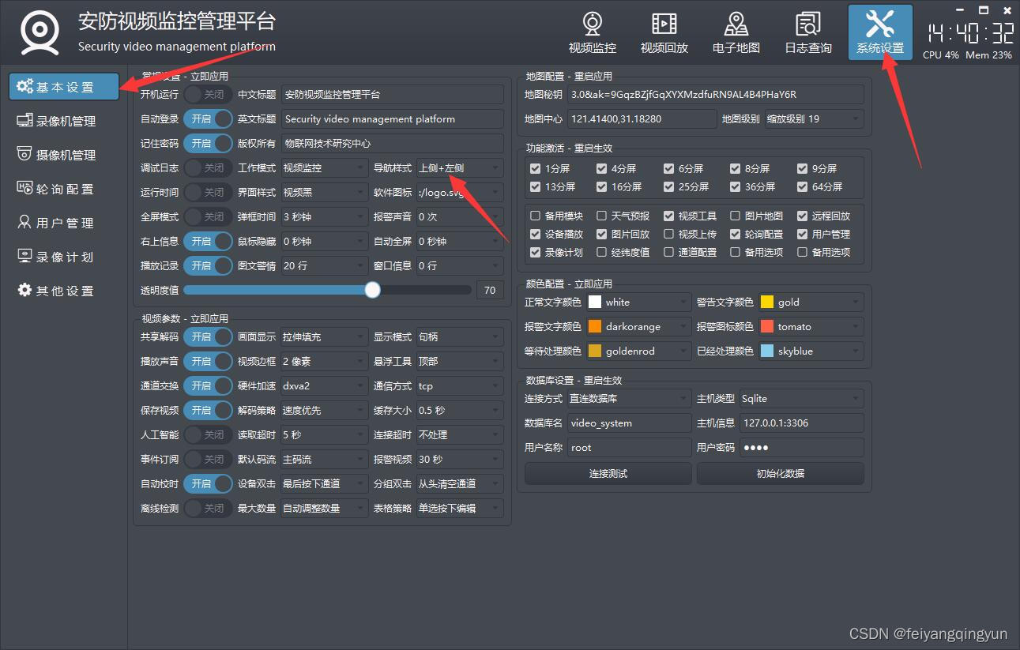Click the CPU 4% usage readout
Viewport: 1020px width, 650px height.
(x=940, y=55)
